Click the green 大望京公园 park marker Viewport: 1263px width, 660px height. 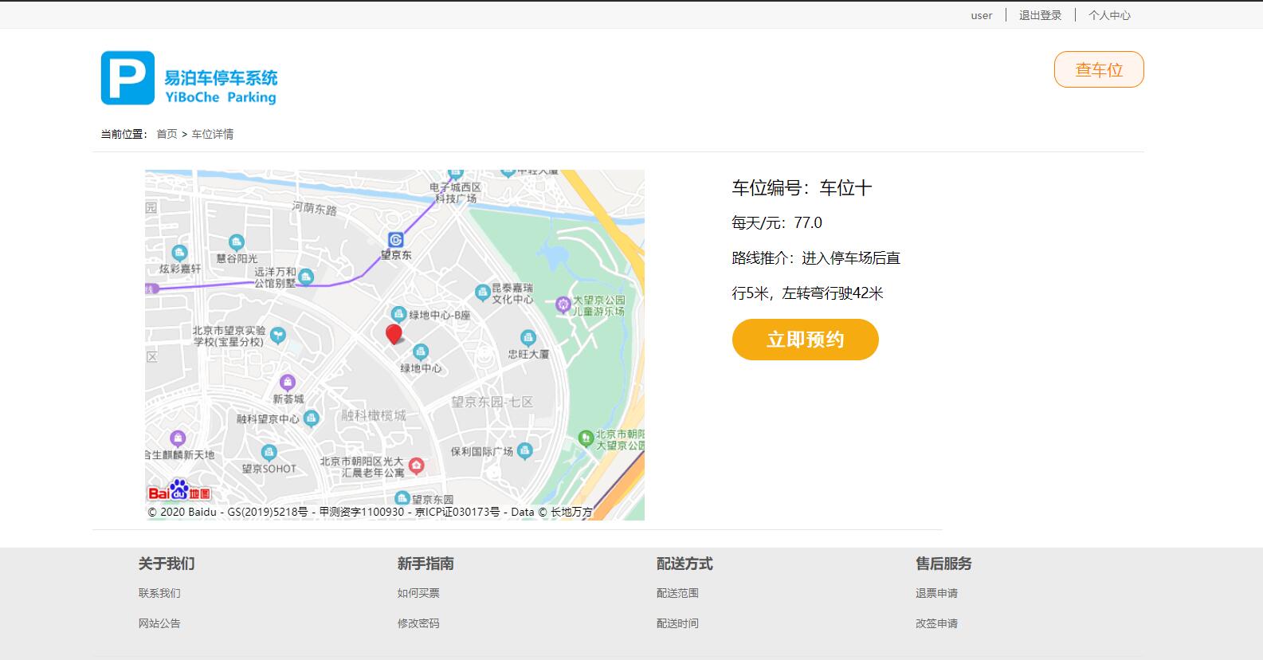(586, 437)
